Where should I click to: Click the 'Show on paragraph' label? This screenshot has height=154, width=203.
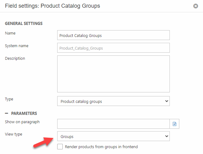pos(22,122)
